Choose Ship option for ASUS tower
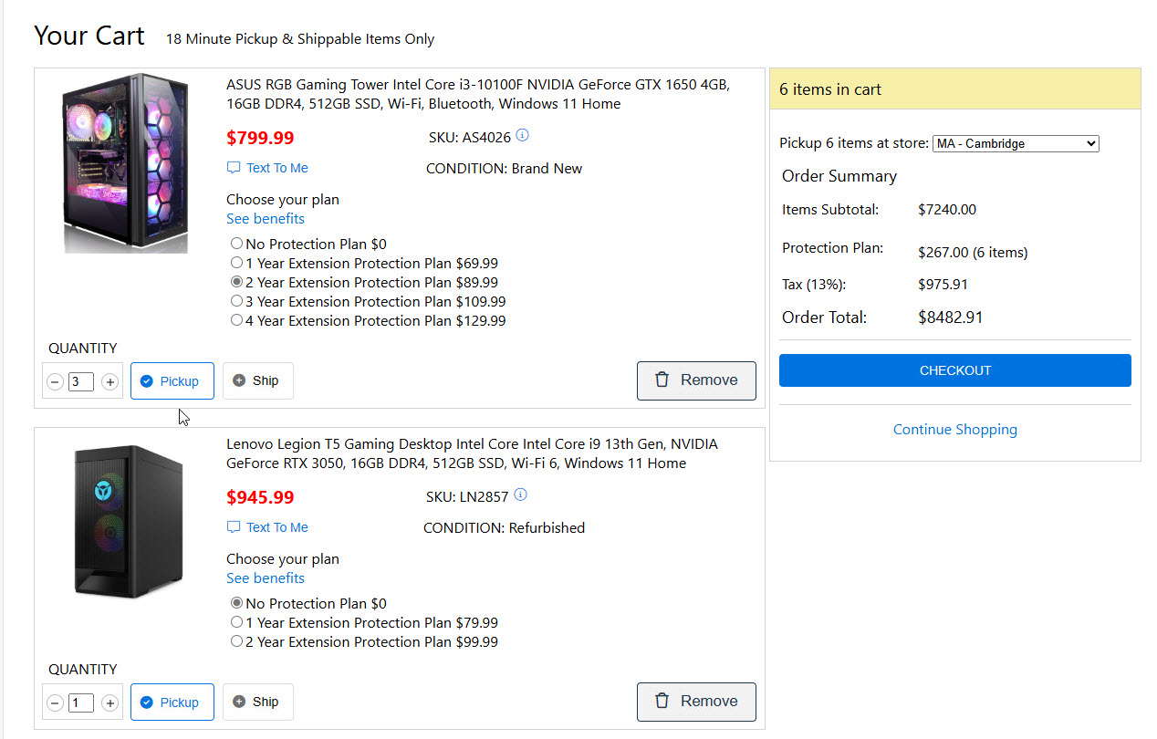 pos(257,380)
